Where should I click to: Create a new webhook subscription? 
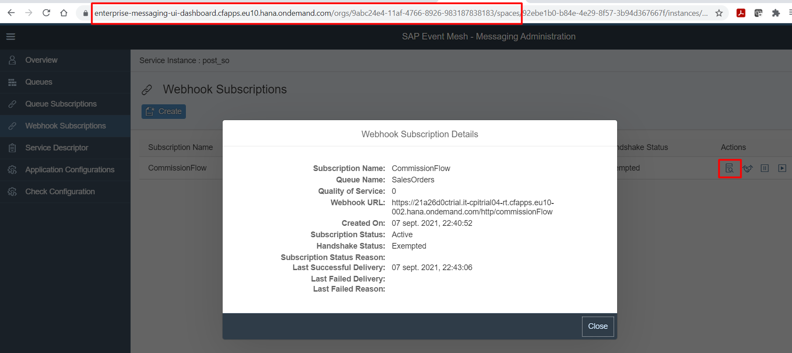[163, 111]
